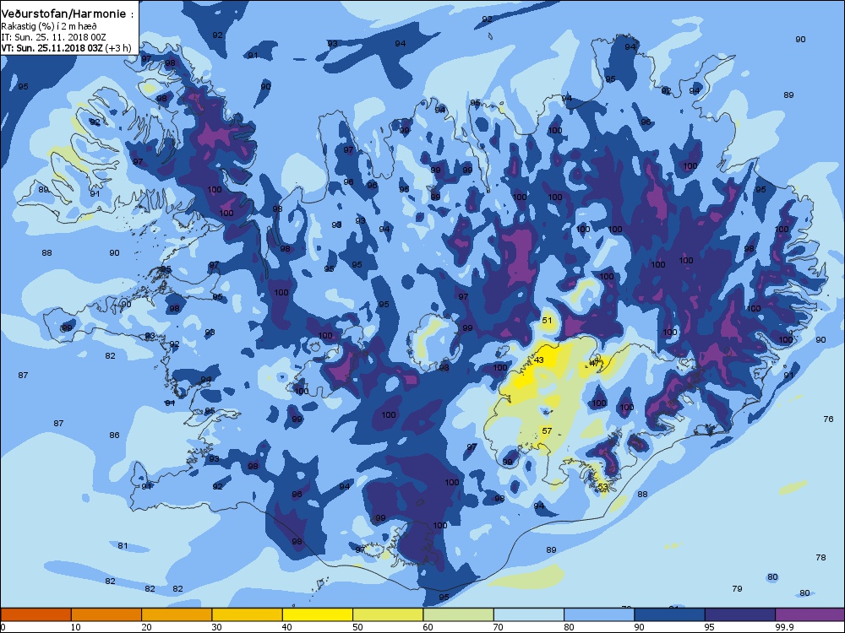Screen dimensions: 845x633
Task: Select the '81' value in the southwest sea
Action: [123, 546]
